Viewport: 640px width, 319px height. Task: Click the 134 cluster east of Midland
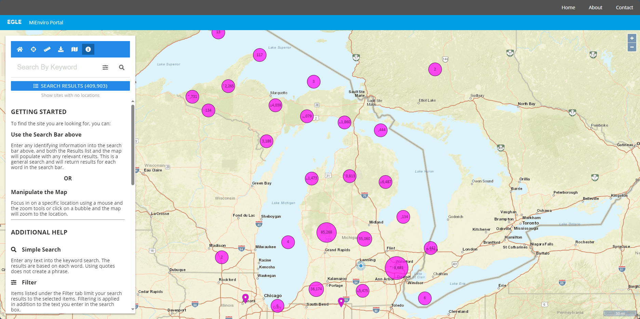point(403,217)
